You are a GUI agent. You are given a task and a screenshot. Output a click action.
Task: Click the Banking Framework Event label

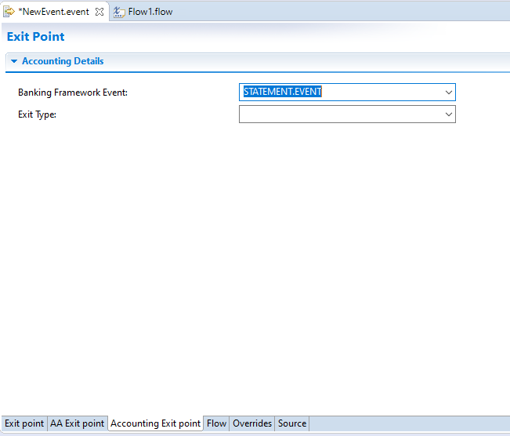pos(73,93)
